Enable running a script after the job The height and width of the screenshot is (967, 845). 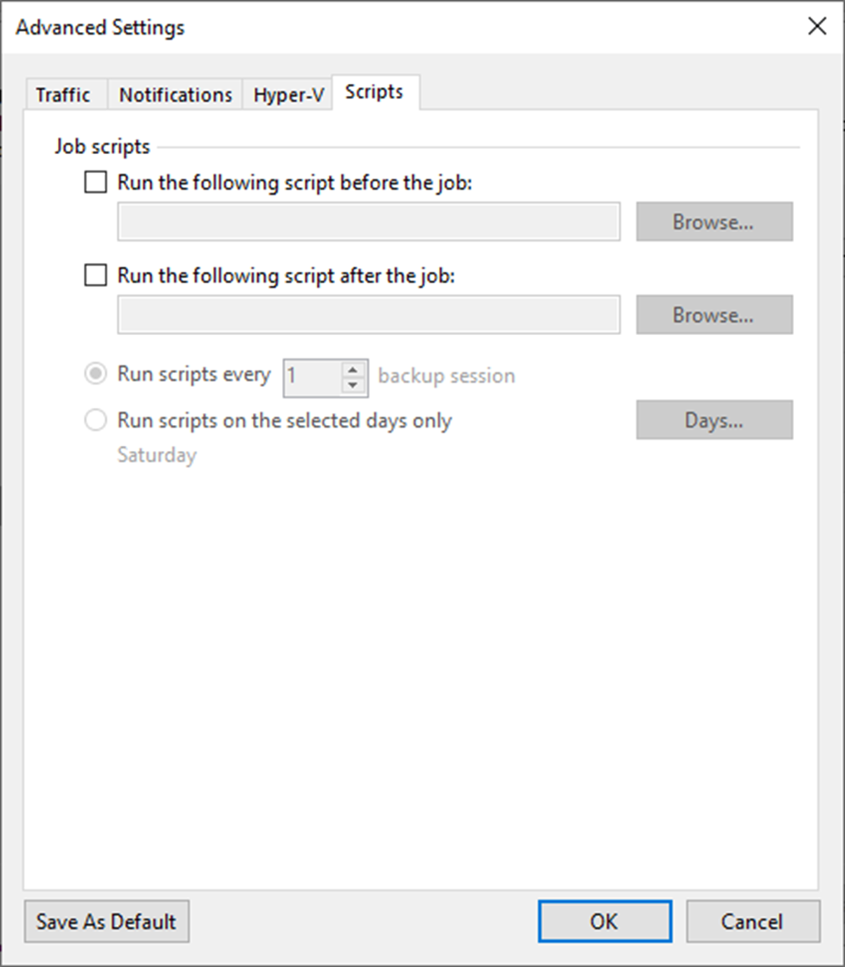pos(95,275)
